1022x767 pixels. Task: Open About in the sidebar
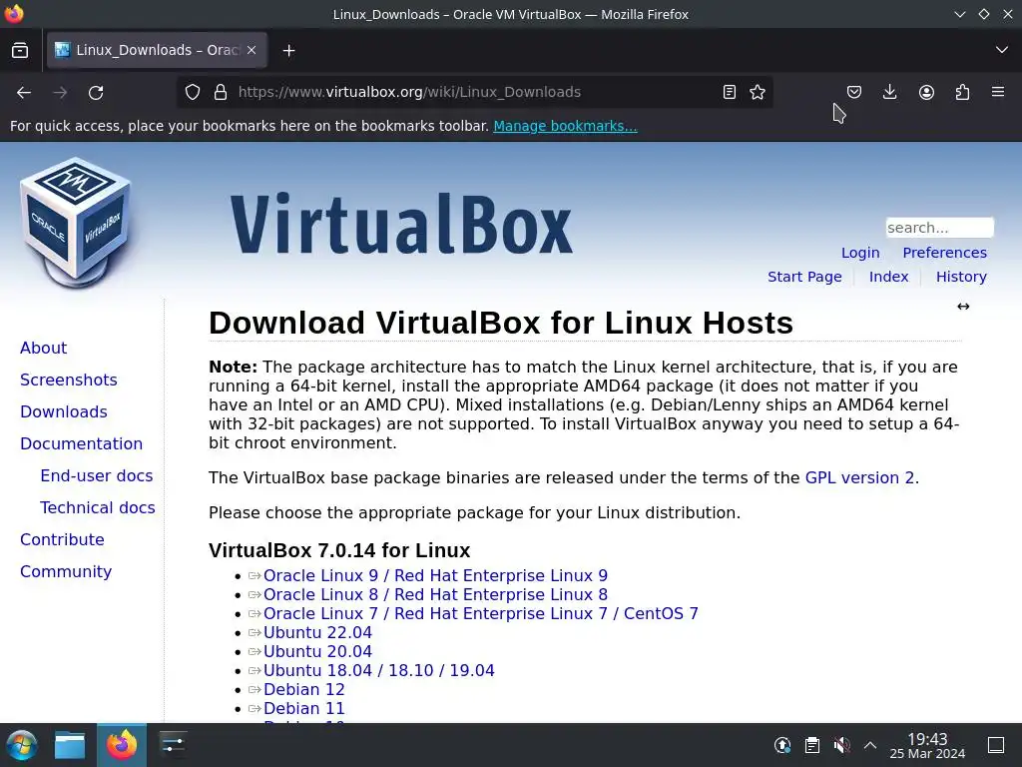point(44,348)
